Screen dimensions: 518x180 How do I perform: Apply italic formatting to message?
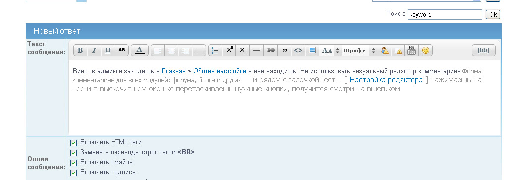[94, 50]
